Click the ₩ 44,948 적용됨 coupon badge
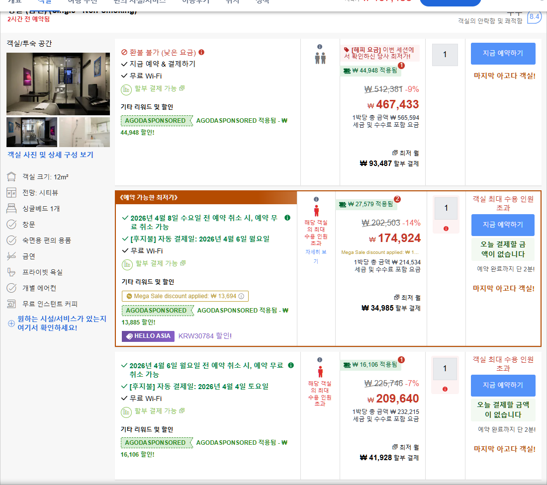547x485 pixels. coord(370,71)
